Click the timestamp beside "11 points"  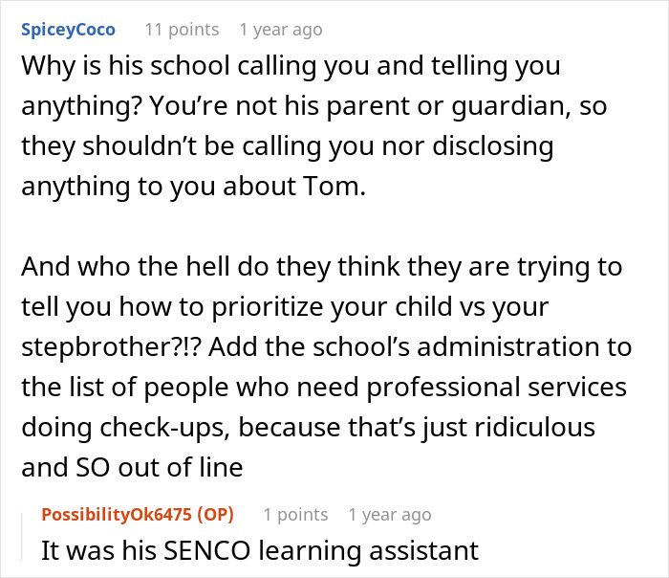pos(281,30)
